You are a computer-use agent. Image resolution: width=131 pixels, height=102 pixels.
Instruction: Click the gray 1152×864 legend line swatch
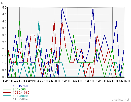point(7,99)
